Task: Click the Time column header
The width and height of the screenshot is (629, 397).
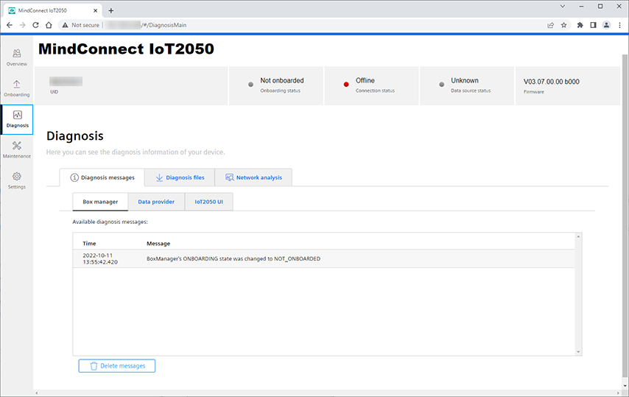Action: (x=89, y=243)
